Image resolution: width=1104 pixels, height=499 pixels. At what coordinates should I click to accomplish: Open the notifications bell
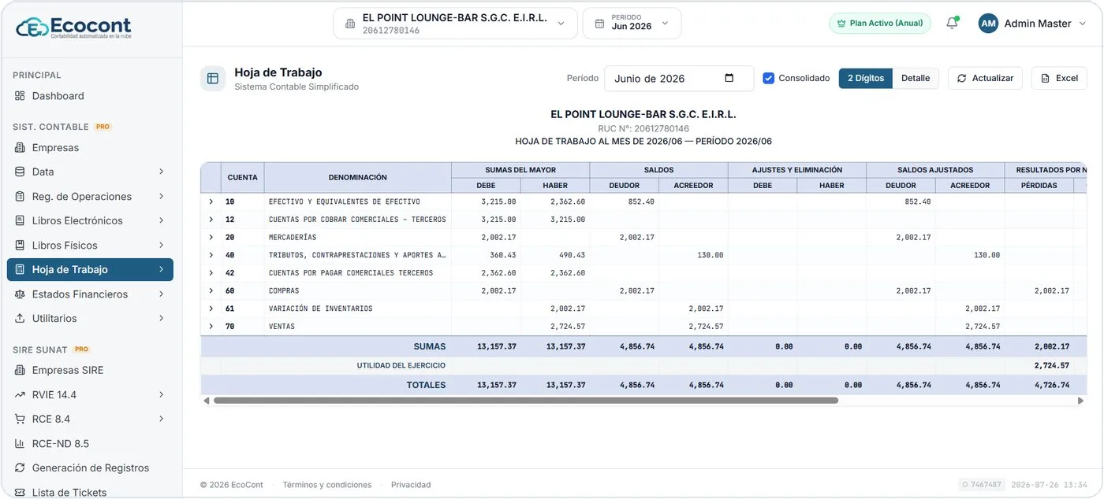tap(952, 24)
